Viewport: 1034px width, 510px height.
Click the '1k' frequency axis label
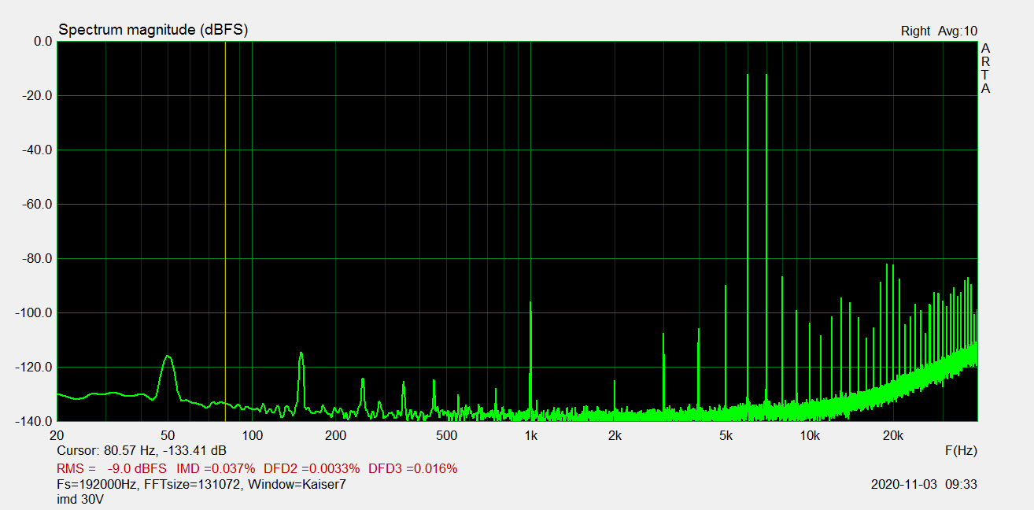[531, 436]
